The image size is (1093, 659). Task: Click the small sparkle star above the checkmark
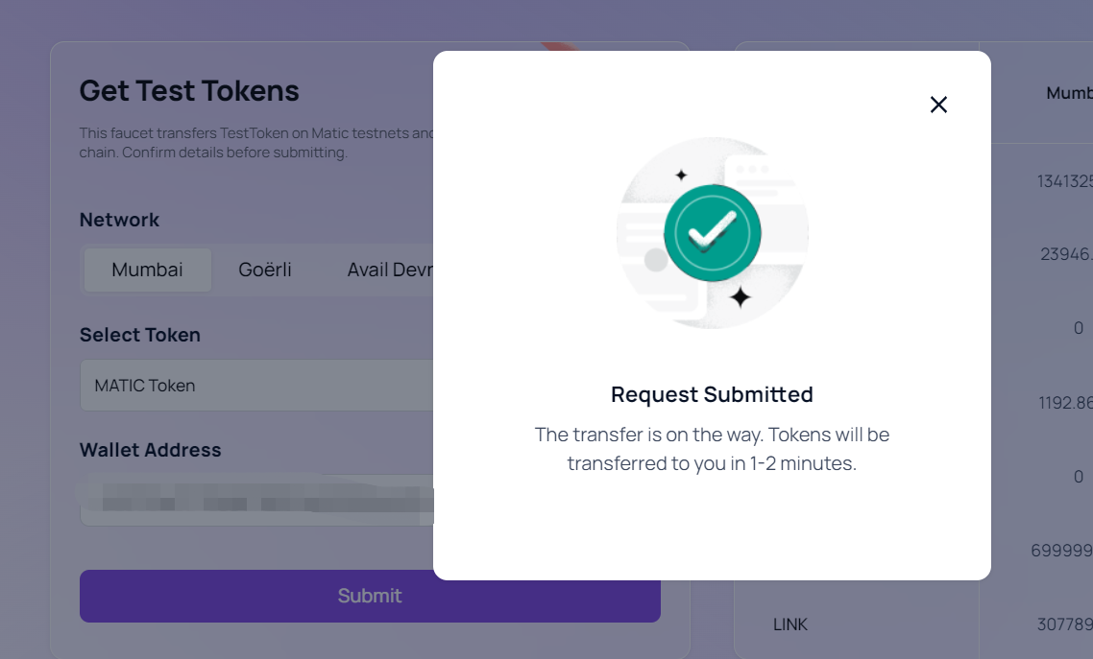click(x=681, y=176)
